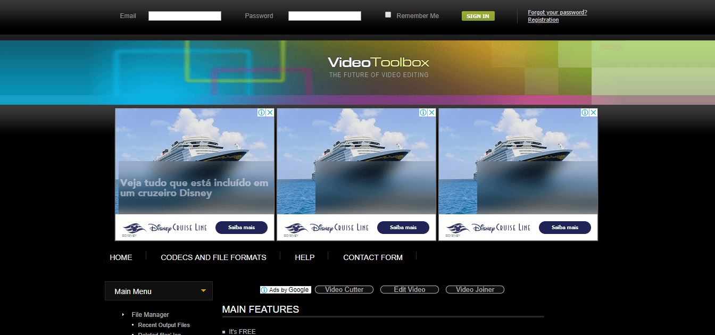Click Saiba mais on the rightmost ad

click(565, 228)
